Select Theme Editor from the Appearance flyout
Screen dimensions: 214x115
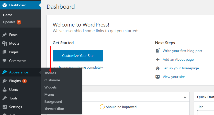point(54,109)
